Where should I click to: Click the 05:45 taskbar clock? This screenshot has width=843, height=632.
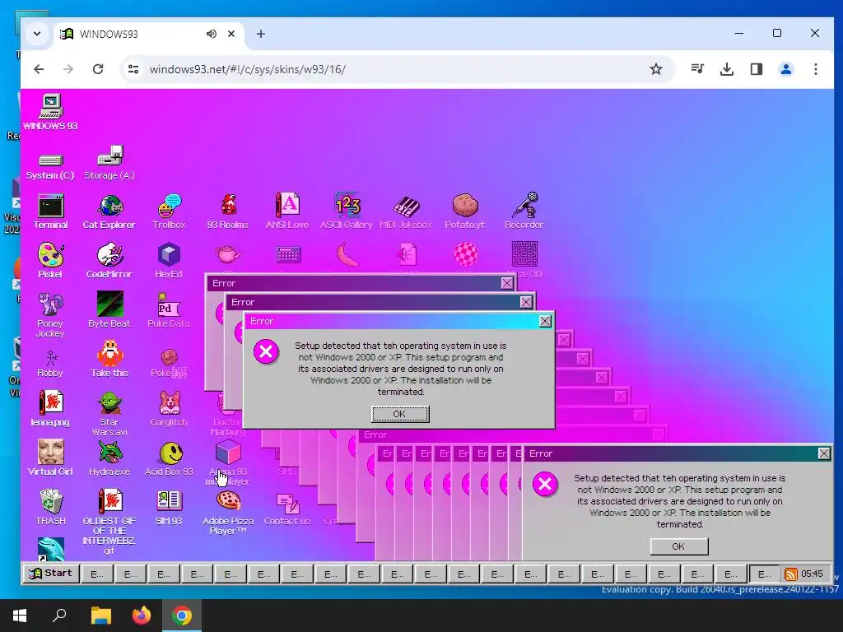pos(812,574)
